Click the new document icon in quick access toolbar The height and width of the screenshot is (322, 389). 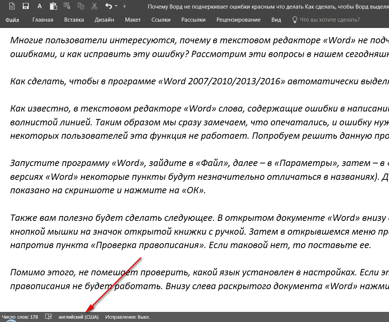pyautogui.click(x=12, y=6)
